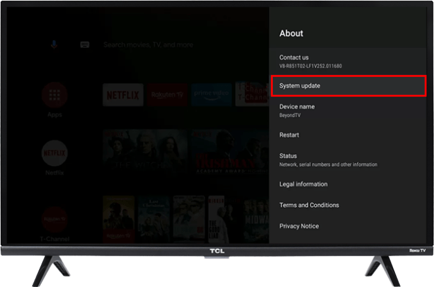
Task: Open Legal information
Action: tap(348, 184)
